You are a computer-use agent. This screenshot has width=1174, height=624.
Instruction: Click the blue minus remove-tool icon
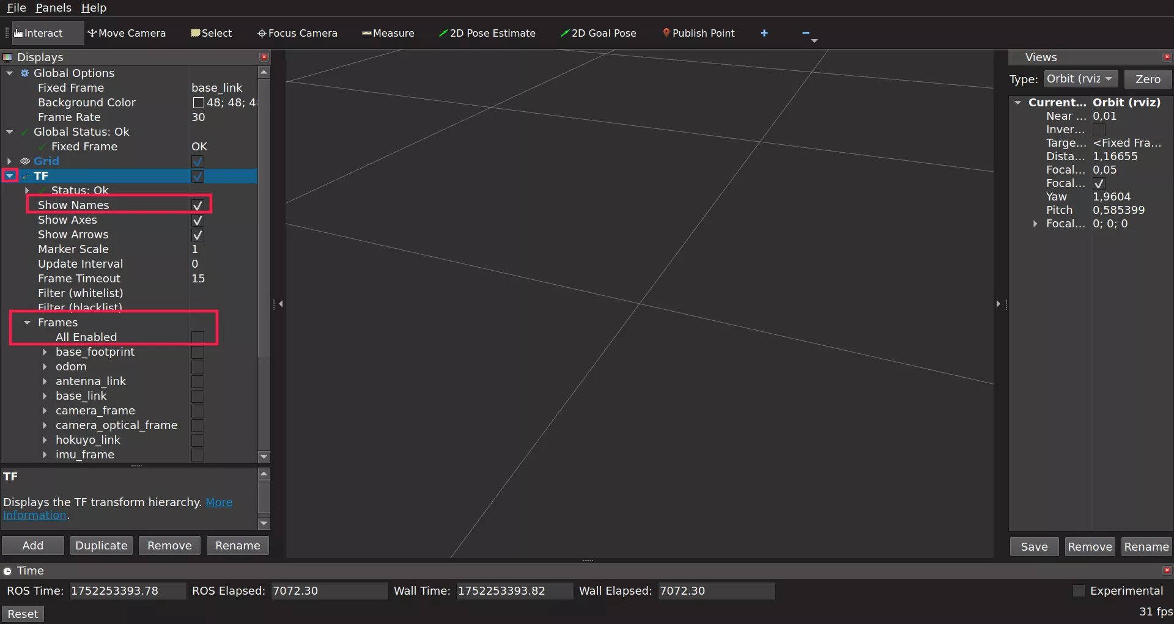[x=805, y=33]
